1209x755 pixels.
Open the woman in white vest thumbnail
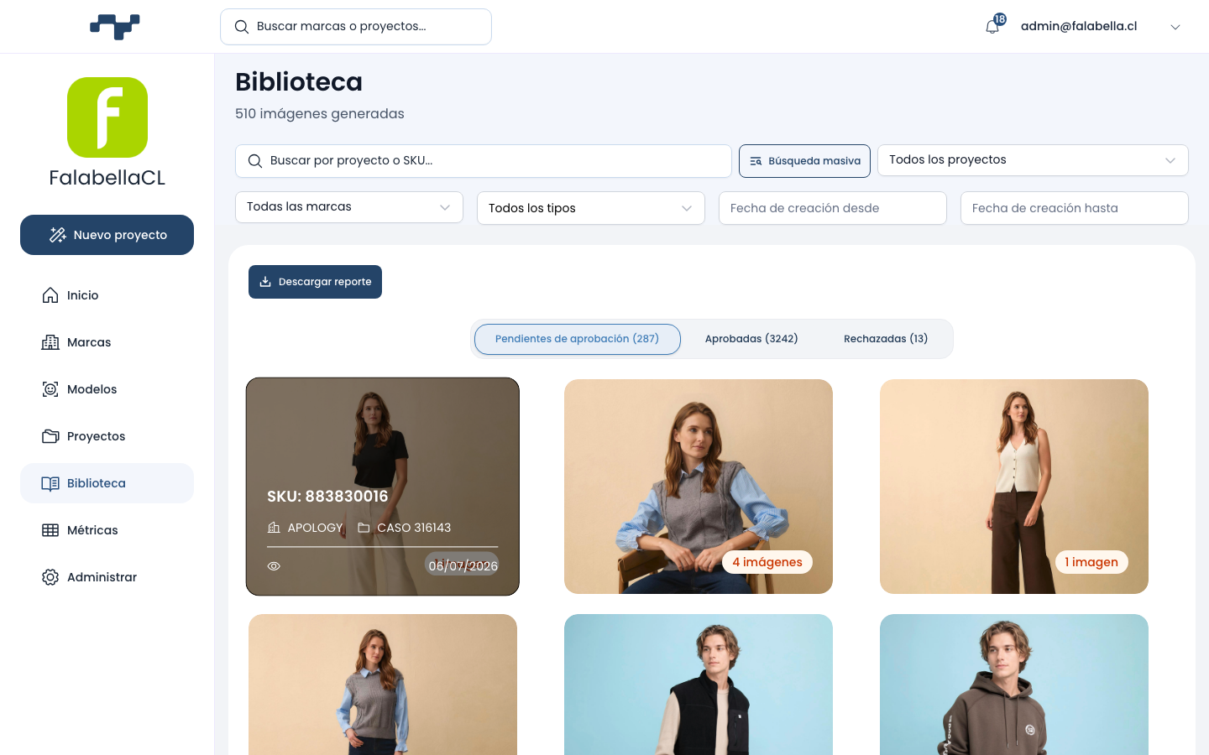pyautogui.click(x=1014, y=487)
